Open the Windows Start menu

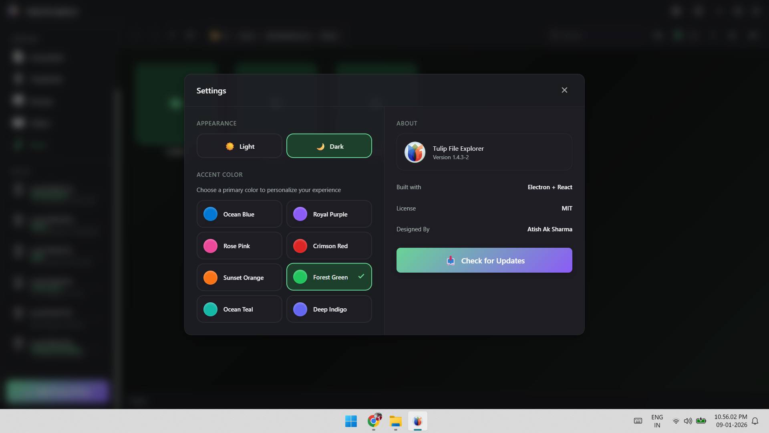click(351, 421)
